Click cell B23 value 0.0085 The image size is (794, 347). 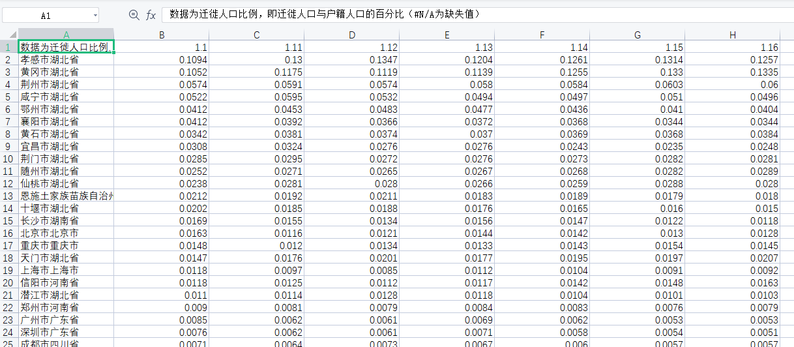[162, 320]
